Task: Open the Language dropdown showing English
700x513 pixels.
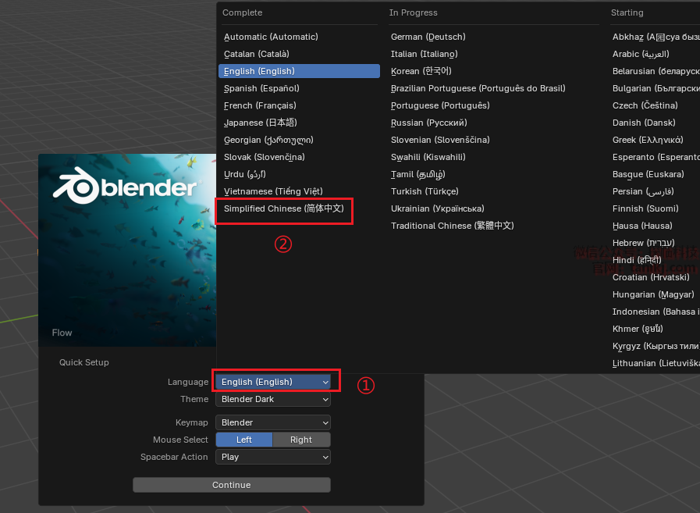Action: (x=273, y=382)
